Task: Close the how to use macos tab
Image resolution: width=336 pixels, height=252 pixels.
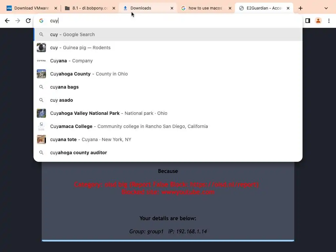Action: 230,8
